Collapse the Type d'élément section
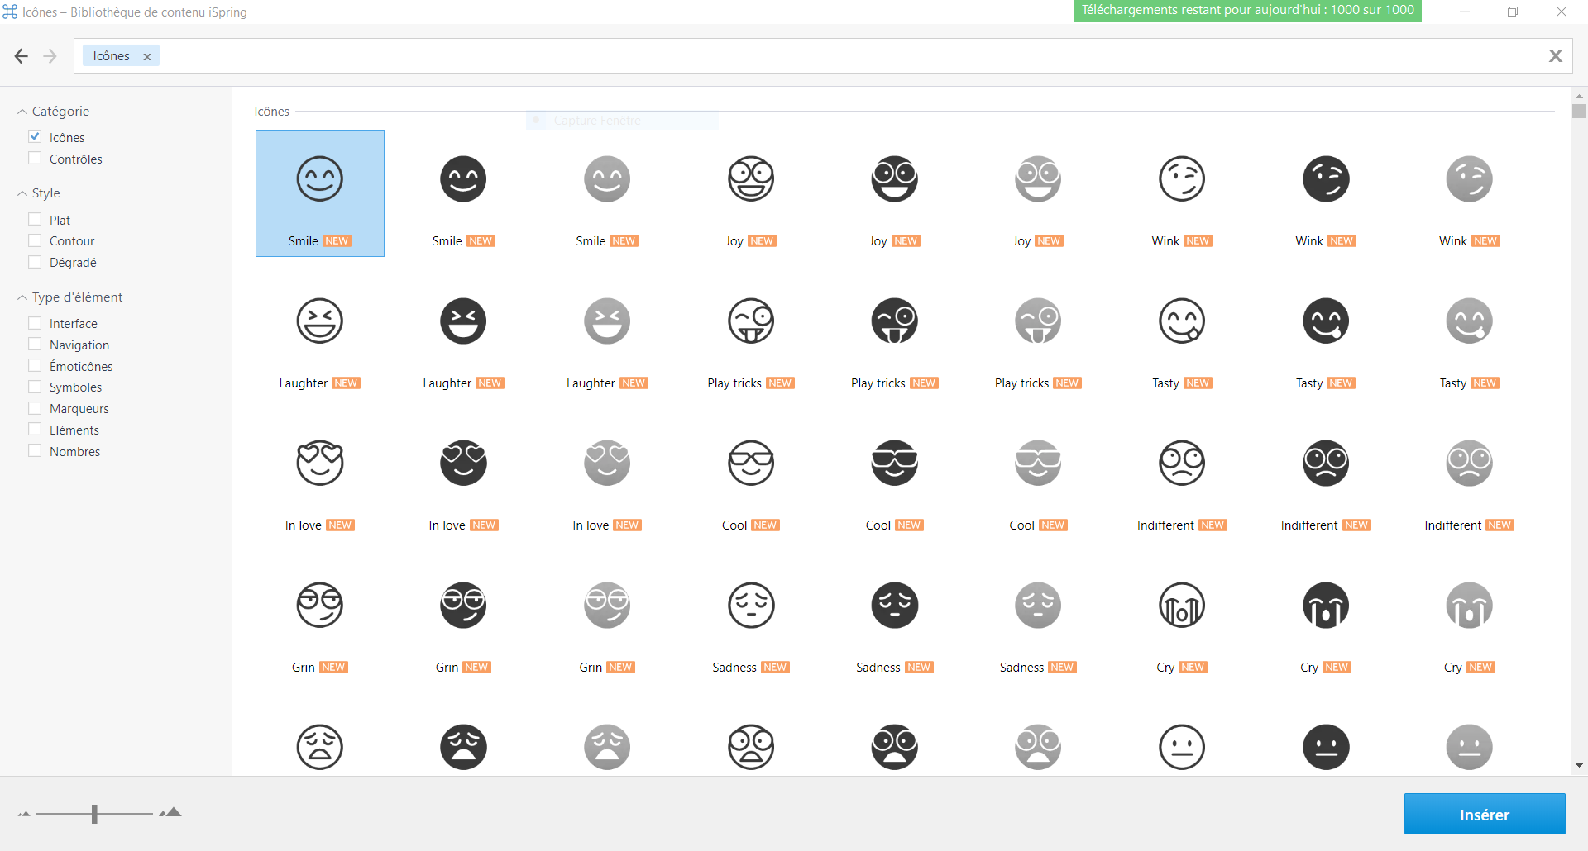1588x851 pixels. tap(22, 297)
